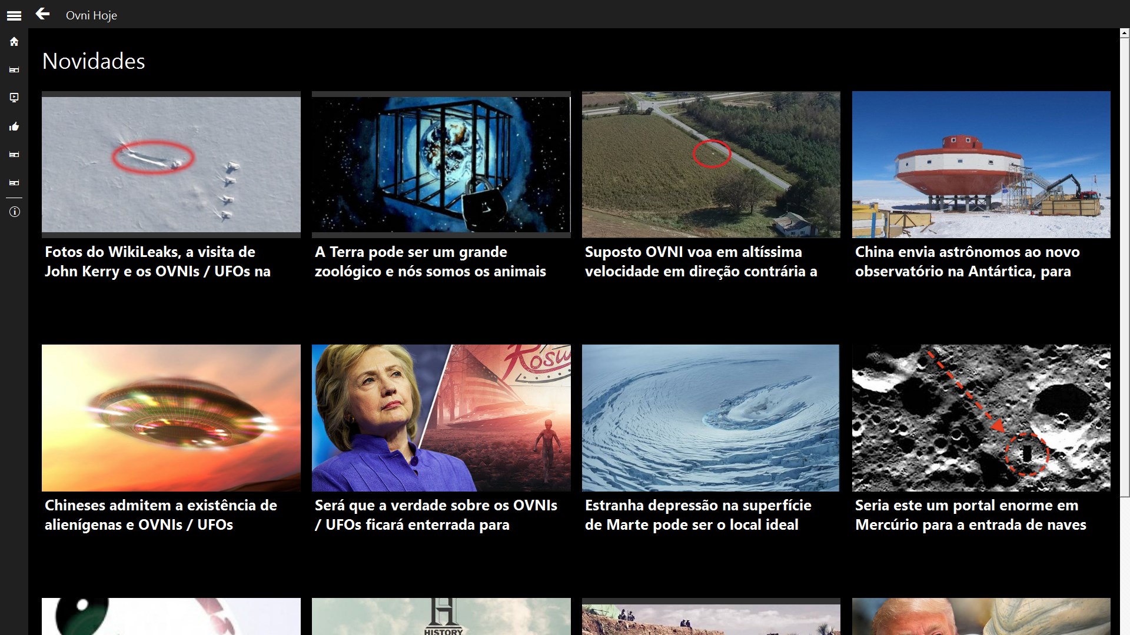
Task: Open news section icon below Home
Action: pos(14,70)
